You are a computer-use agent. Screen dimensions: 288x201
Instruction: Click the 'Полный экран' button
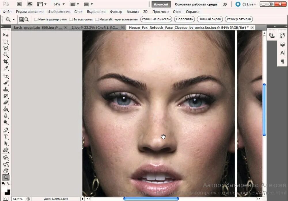click(x=210, y=19)
